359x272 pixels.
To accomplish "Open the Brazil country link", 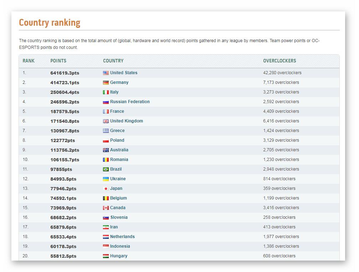I will pyautogui.click(x=116, y=169).
